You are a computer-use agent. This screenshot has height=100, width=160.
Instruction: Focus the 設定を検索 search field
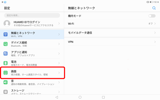pyautogui.click(x=32, y=15)
